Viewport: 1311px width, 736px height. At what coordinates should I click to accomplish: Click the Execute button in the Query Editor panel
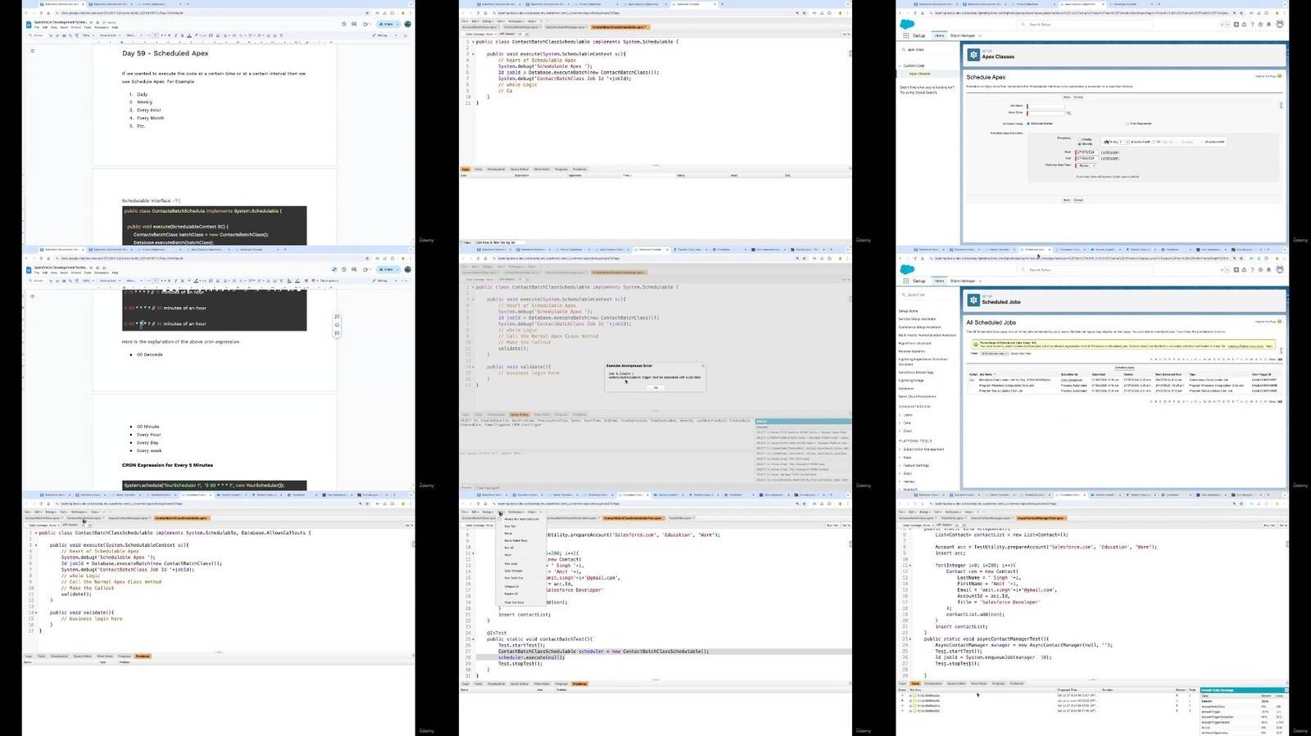click(x=466, y=488)
